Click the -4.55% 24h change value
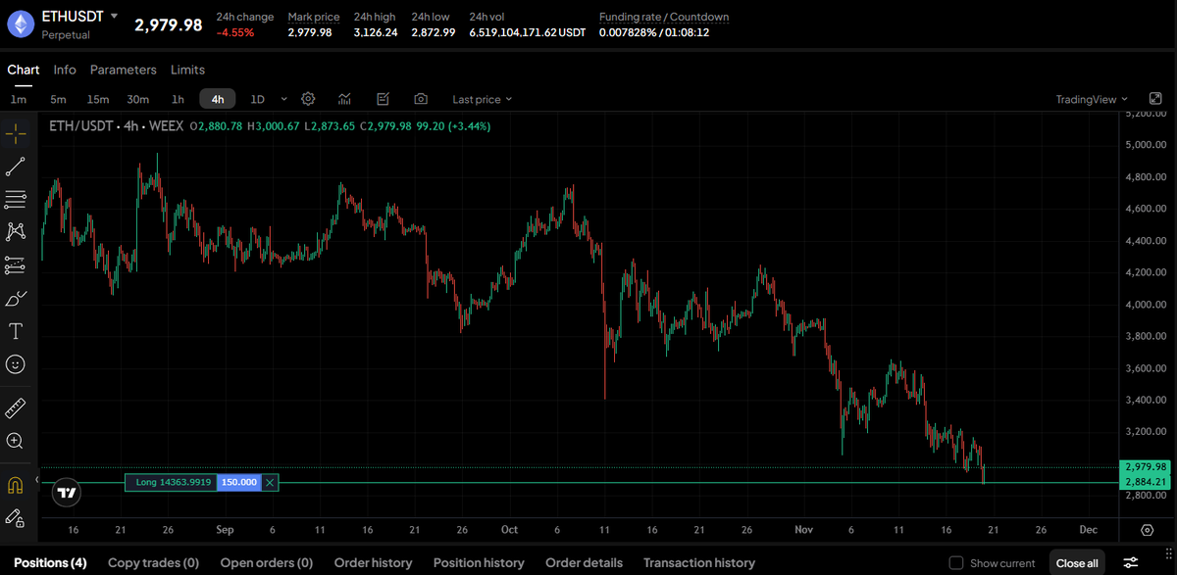 point(235,32)
